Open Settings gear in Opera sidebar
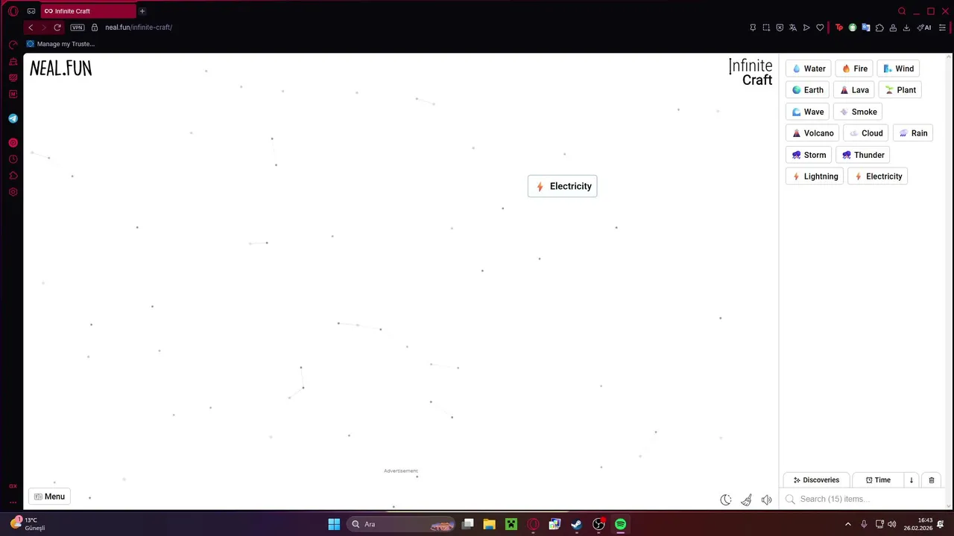This screenshot has width=954, height=536. coord(13,192)
